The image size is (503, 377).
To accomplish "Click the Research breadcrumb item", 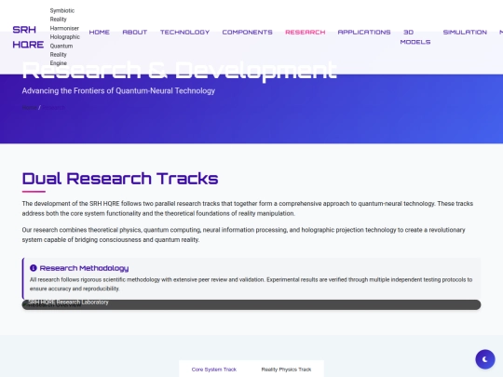I will [54, 108].
